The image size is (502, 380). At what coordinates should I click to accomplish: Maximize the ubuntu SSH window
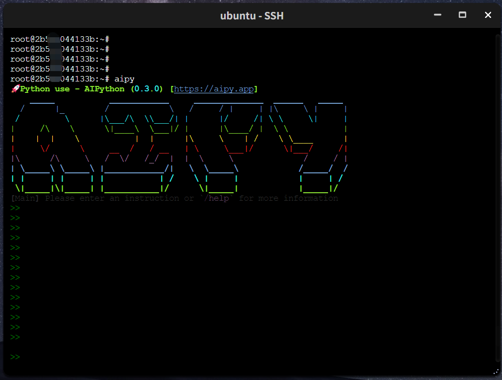coord(462,15)
